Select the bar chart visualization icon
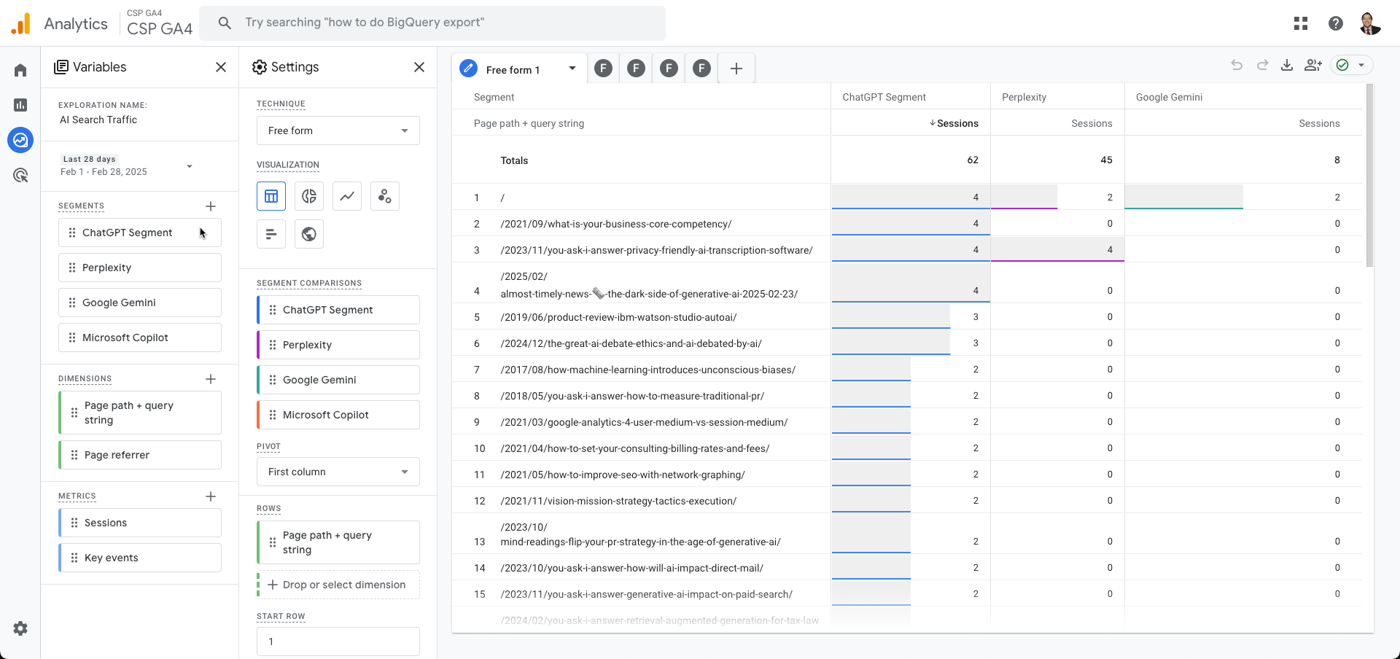The height and width of the screenshot is (659, 1400). [x=271, y=234]
